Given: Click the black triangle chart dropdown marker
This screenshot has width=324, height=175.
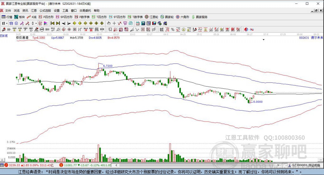Looking at the screenshot, I should pos(264,40).
